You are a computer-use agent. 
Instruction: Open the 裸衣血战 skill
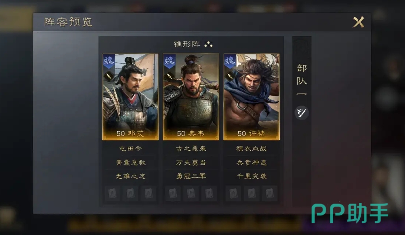[x=252, y=148]
